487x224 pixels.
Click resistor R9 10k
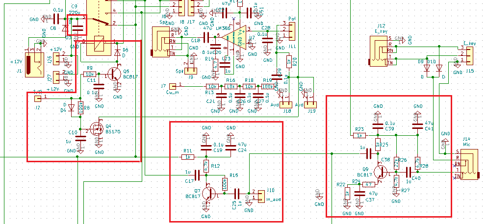pyautogui.click(x=90, y=74)
